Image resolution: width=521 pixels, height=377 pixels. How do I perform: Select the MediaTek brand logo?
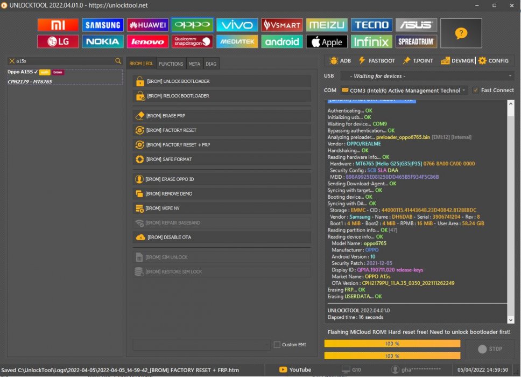click(x=237, y=41)
